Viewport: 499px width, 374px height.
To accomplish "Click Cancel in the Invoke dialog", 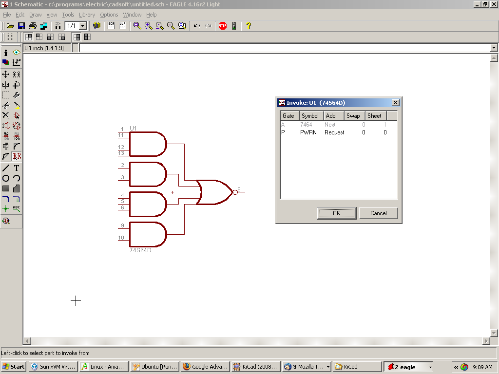I will tap(378, 213).
